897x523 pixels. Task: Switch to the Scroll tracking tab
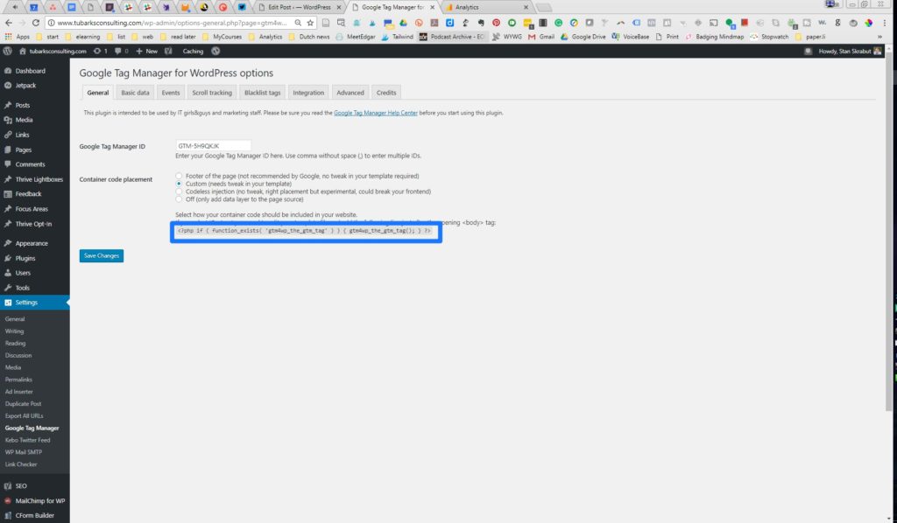pyautogui.click(x=211, y=93)
